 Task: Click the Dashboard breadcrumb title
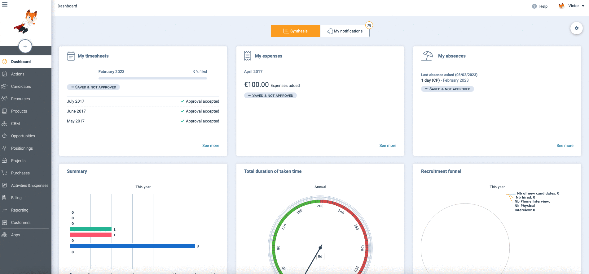67,6
